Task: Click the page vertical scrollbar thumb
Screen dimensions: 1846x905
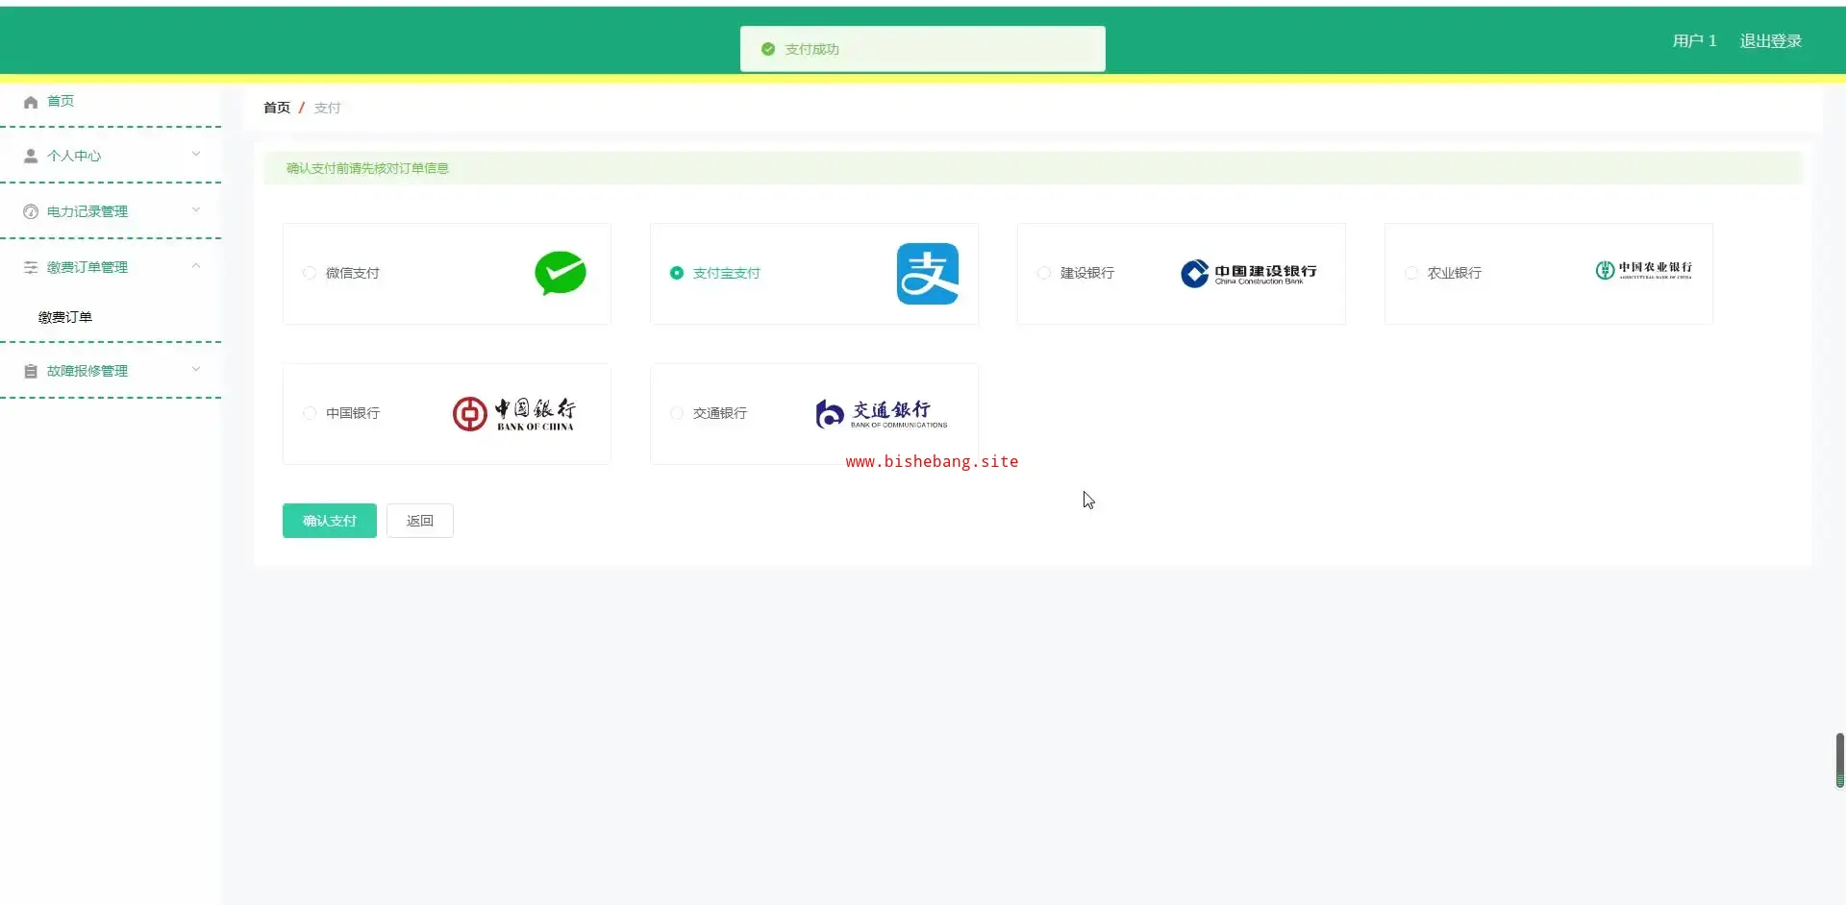Action: (1840, 760)
